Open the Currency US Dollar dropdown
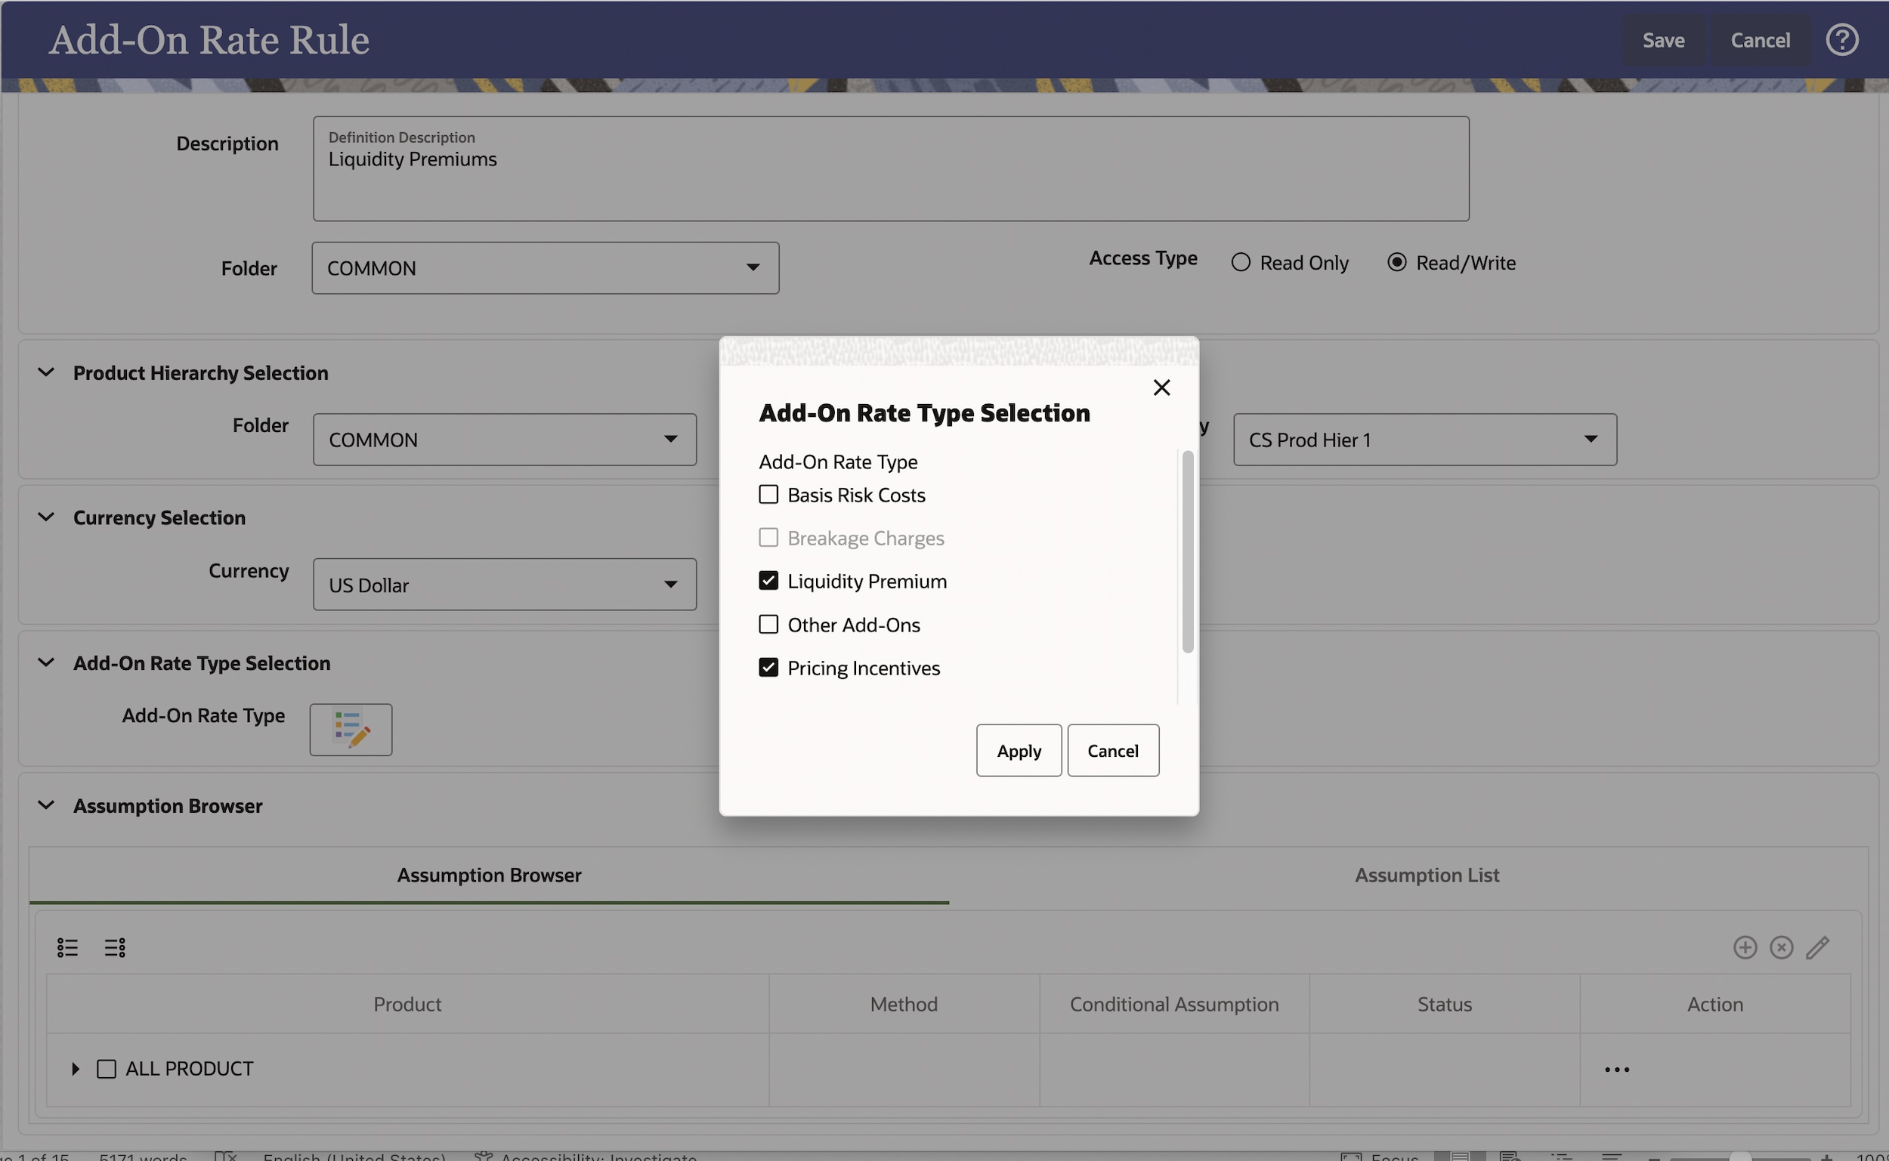The height and width of the screenshot is (1161, 1889). (x=505, y=585)
